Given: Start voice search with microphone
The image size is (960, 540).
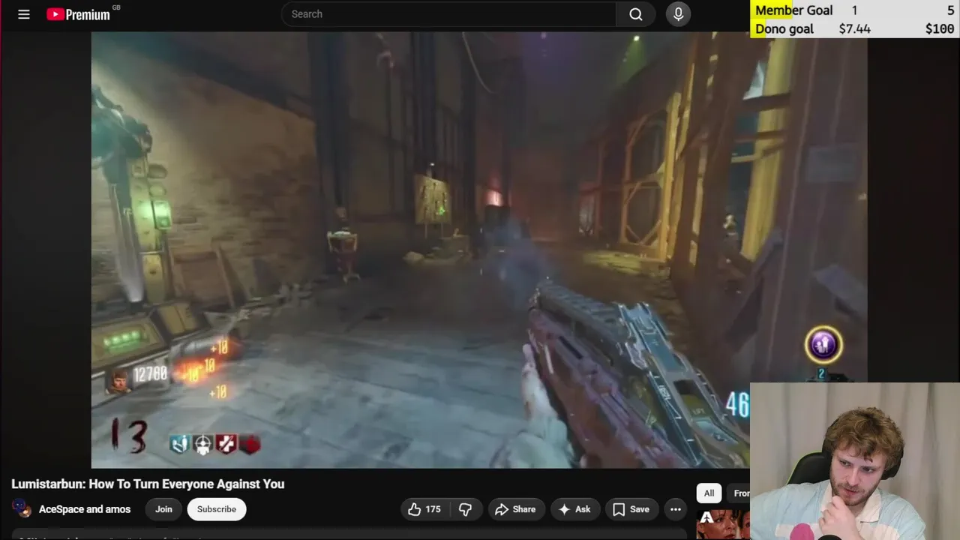Looking at the screenshot, I should [x=678, y=14].
